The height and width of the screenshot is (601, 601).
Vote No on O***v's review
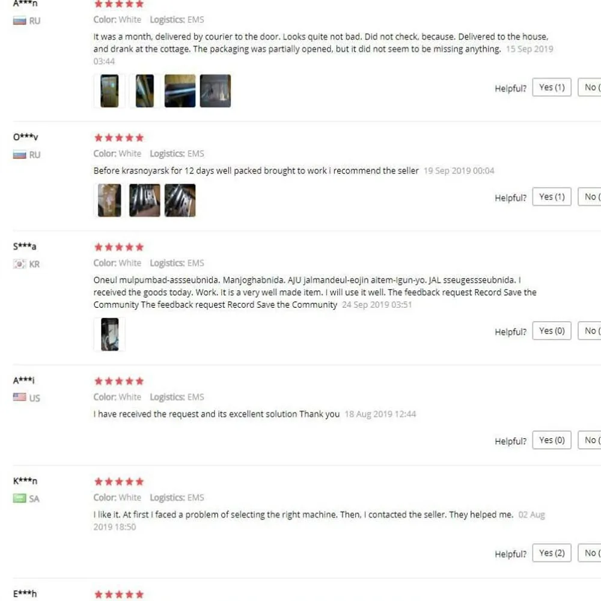(590, 197)
